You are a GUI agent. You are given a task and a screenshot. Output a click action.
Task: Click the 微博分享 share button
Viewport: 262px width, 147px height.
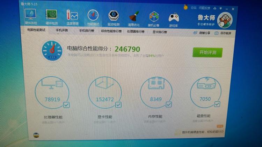click(x=202, y=33)
